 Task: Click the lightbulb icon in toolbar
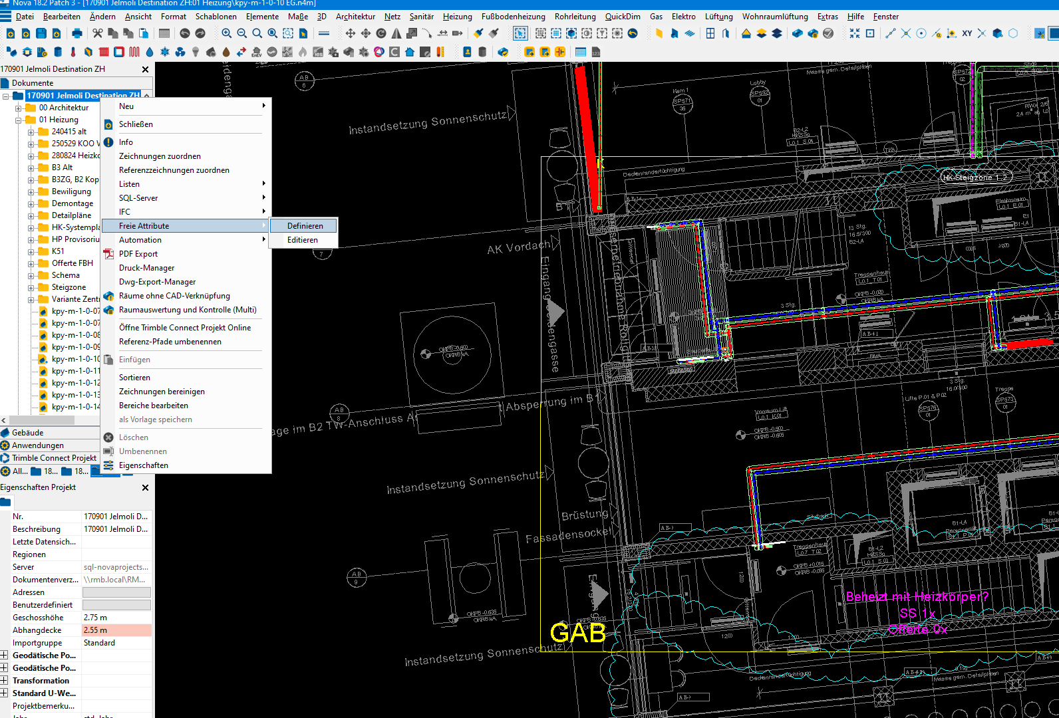pyautogui.click(x=196, y=52)
